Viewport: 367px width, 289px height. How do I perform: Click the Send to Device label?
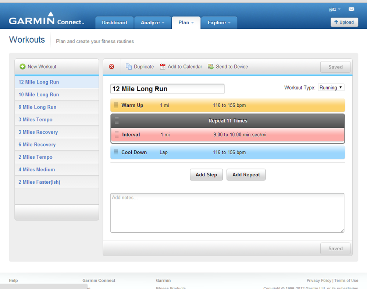click(232, 67)
